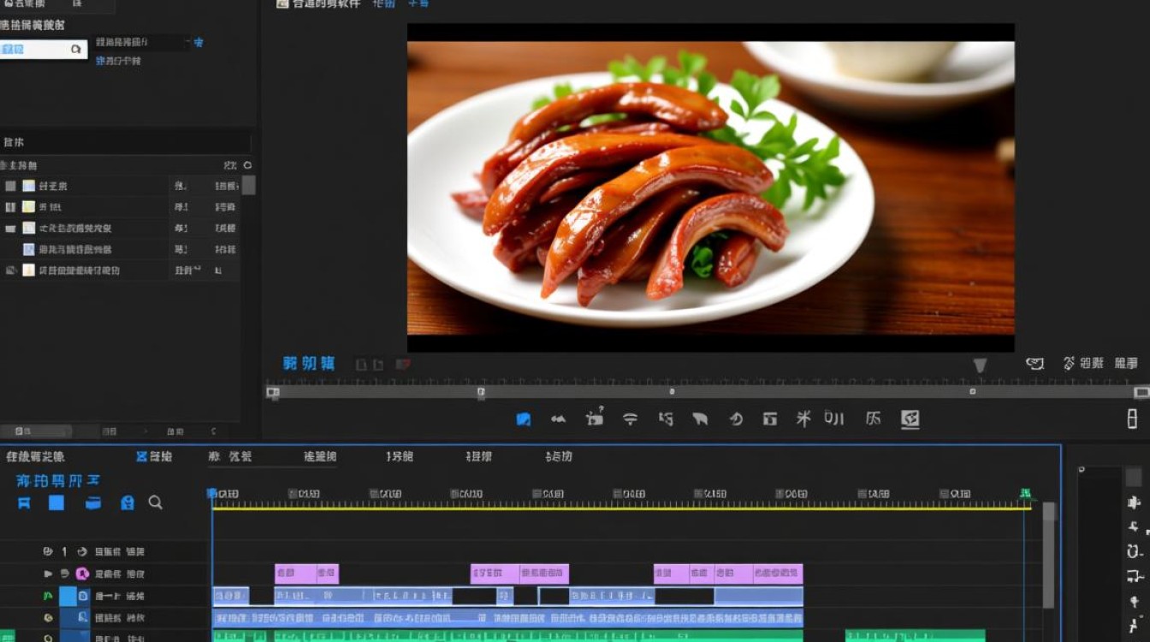Screen dimensions: 1150x642
Task: Click the red flag icon below the preview
Action: pyautogui.click(x=402, y=365)
